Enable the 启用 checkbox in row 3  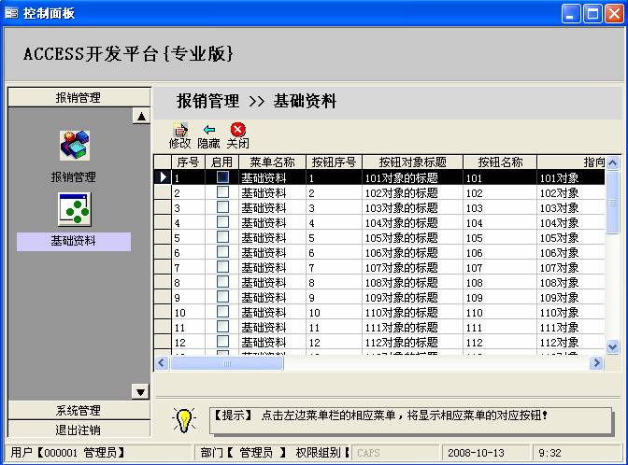pos(222,207)
